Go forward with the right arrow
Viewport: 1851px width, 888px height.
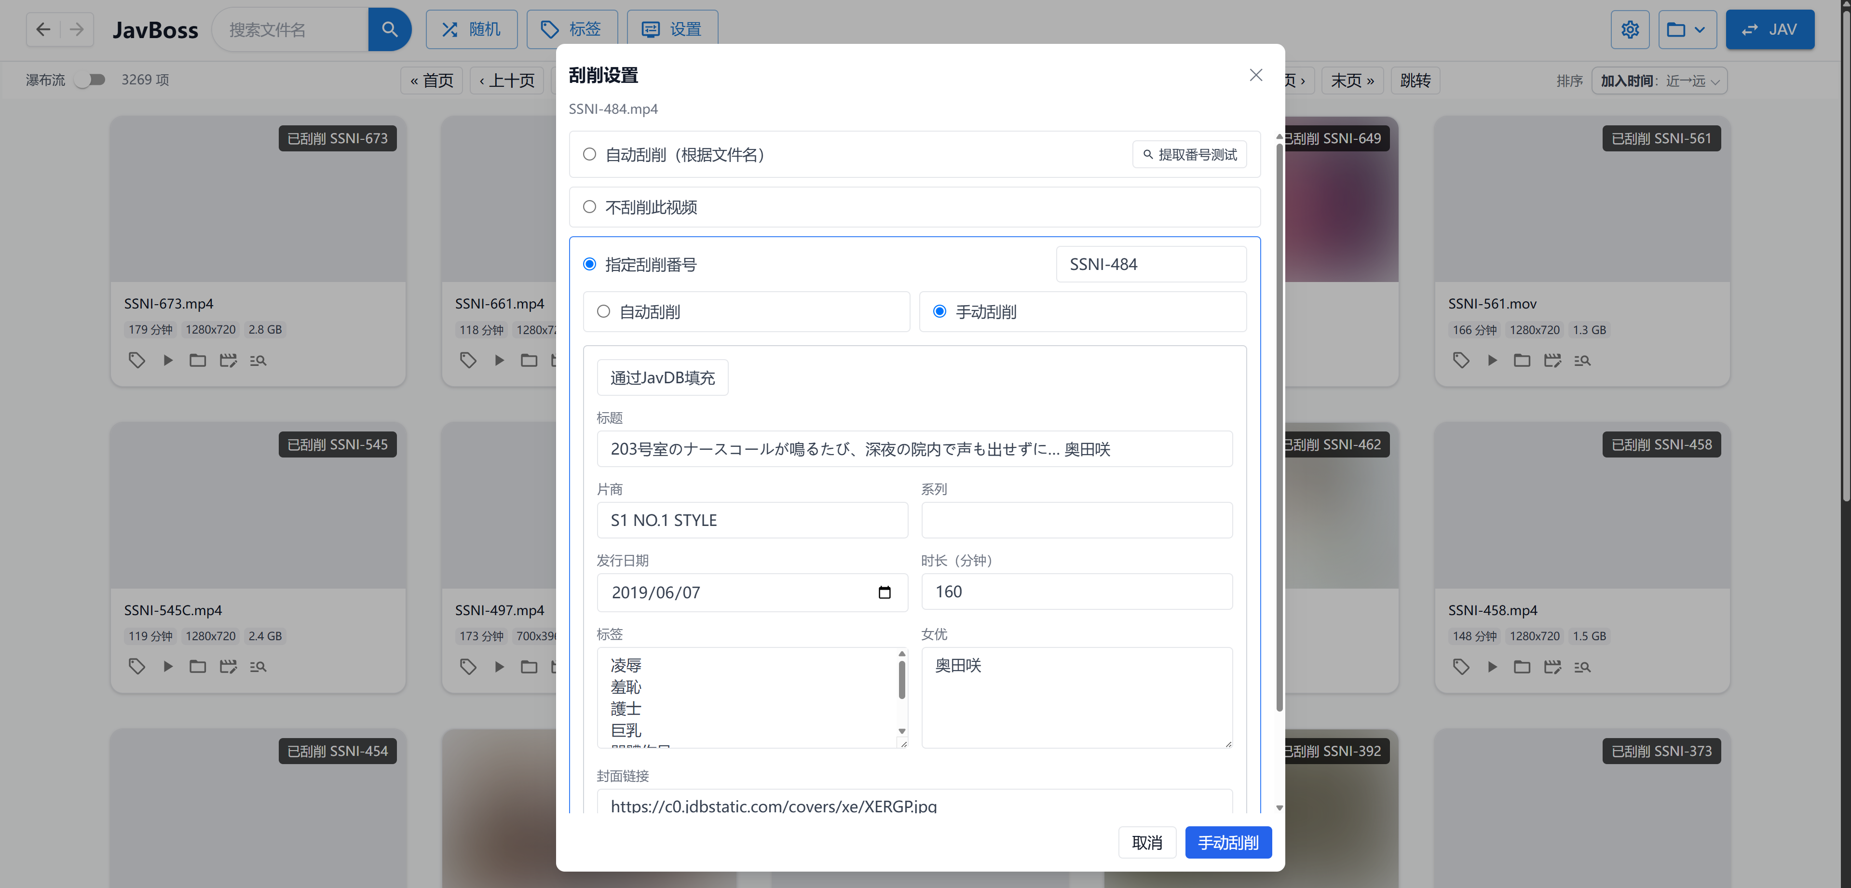(77, 29)
